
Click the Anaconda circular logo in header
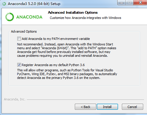coord(10,17)
